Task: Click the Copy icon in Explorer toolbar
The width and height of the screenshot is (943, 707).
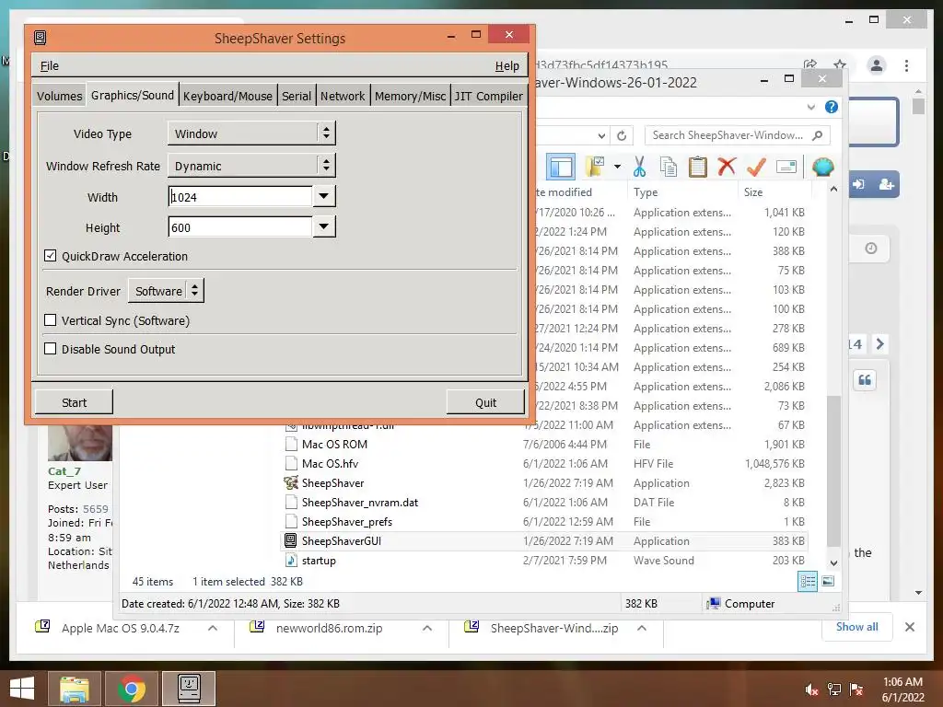Action: [x=669, y=167]
